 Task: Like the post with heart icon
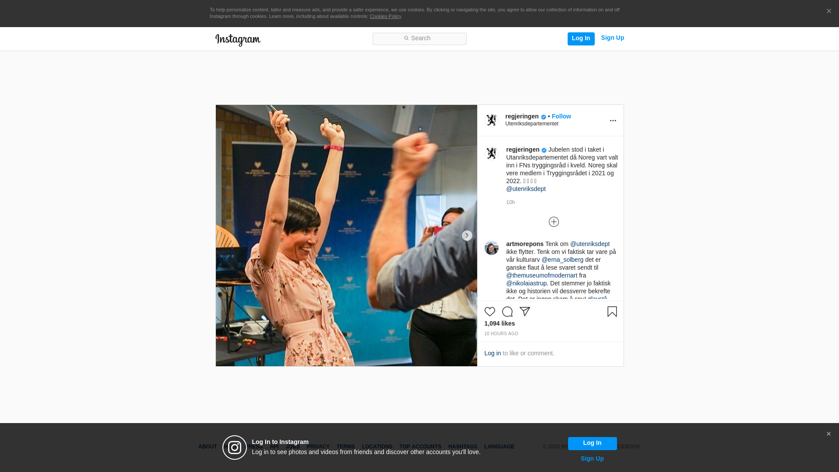(x=490, y=312)
